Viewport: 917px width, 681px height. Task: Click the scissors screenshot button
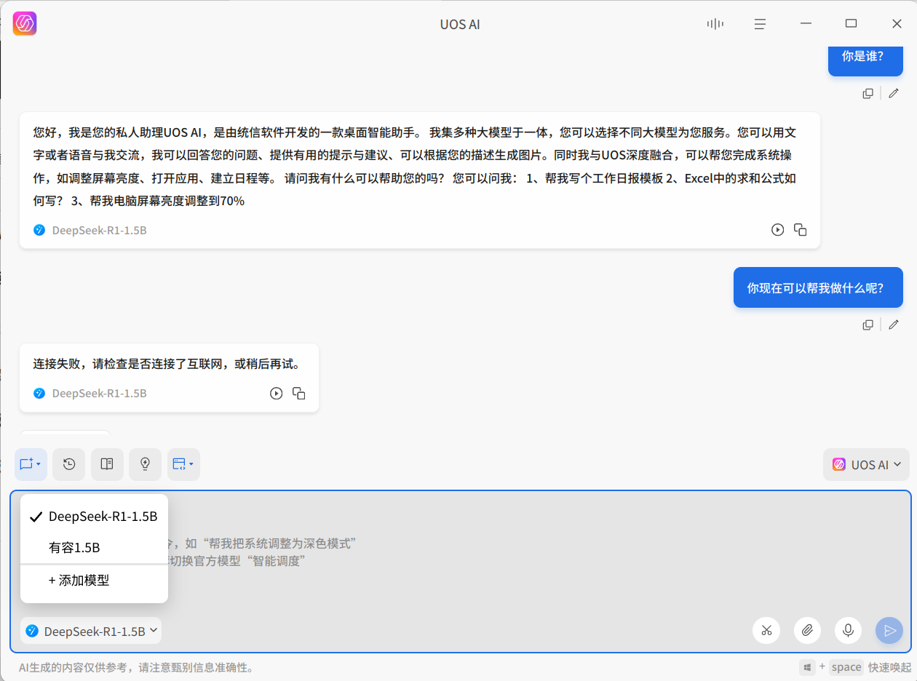pos(766,631)
